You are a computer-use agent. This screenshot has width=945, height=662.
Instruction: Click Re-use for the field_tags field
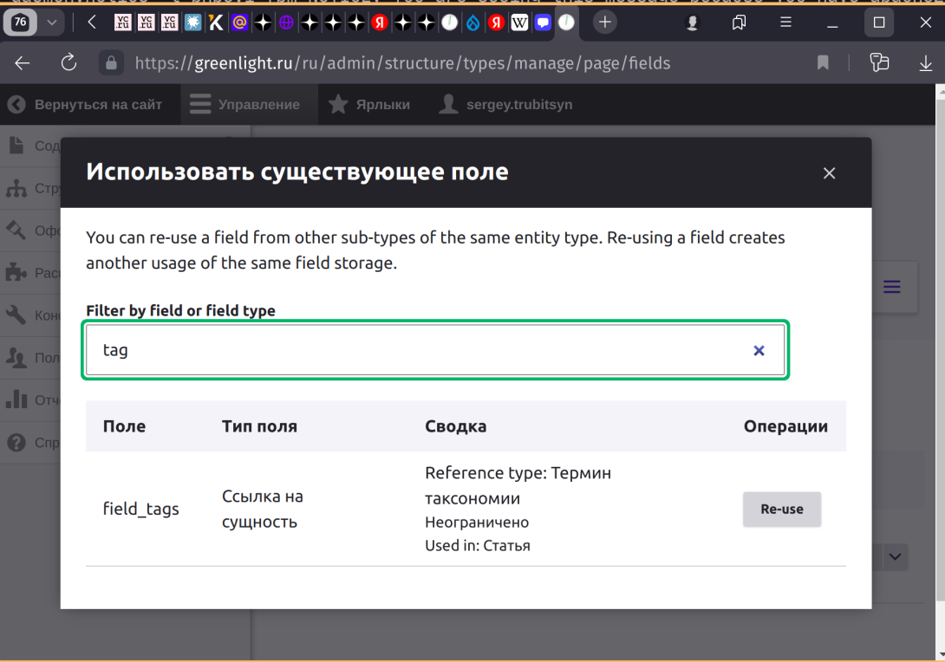(781, 509)
